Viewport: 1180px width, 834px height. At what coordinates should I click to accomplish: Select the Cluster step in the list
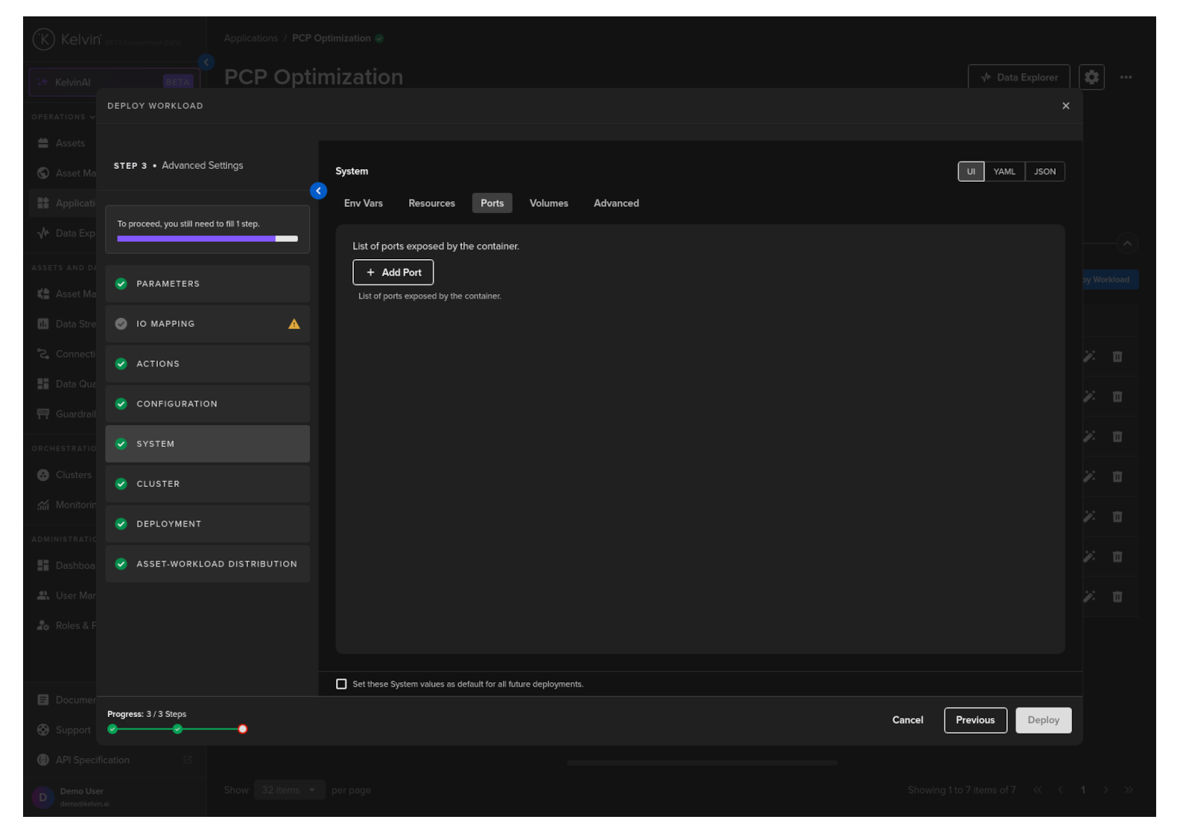click(207, 484)
